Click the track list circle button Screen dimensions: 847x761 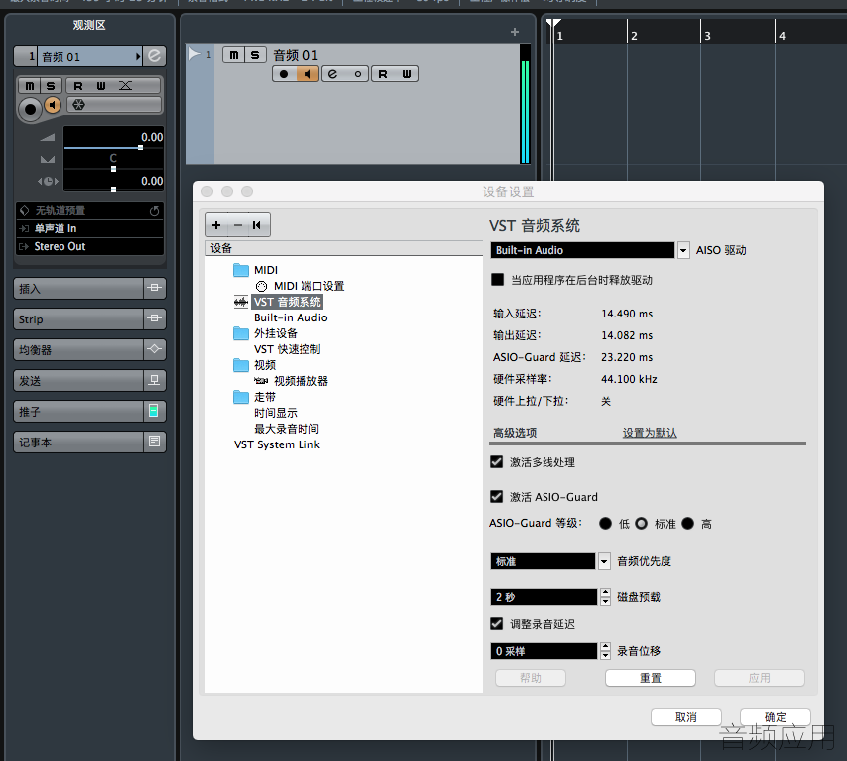[357, 74]
